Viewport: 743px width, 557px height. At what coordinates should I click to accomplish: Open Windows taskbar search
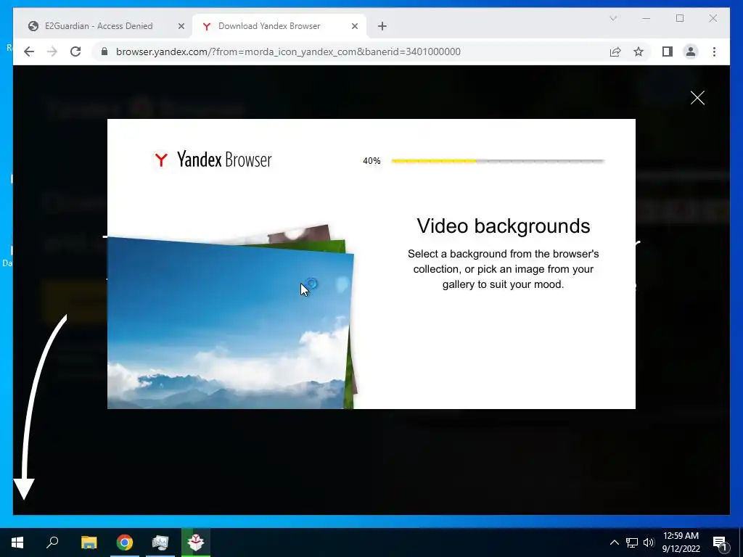point(52,542)
